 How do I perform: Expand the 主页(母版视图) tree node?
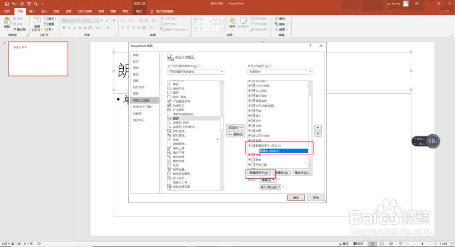point(249,106)
